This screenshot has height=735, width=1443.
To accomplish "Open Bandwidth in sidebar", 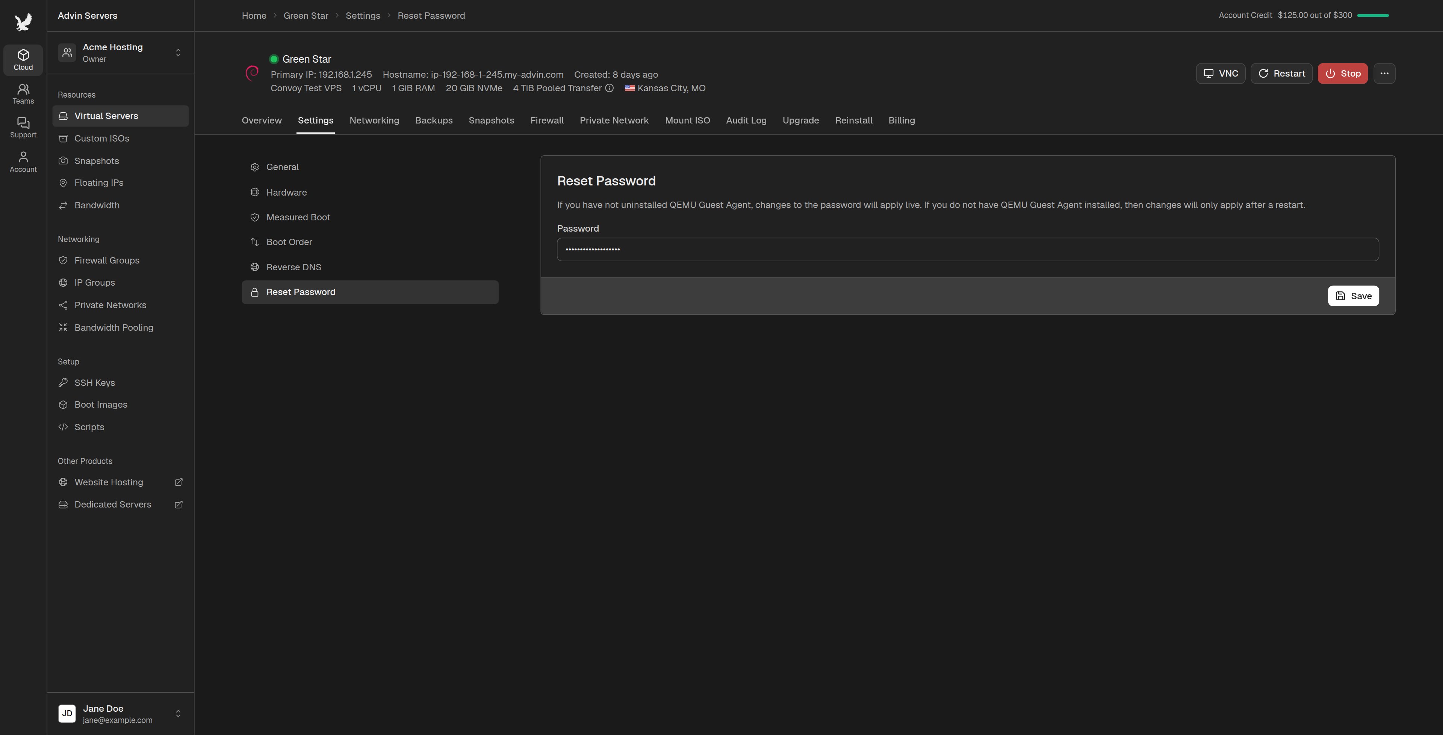I will point(120,205).
